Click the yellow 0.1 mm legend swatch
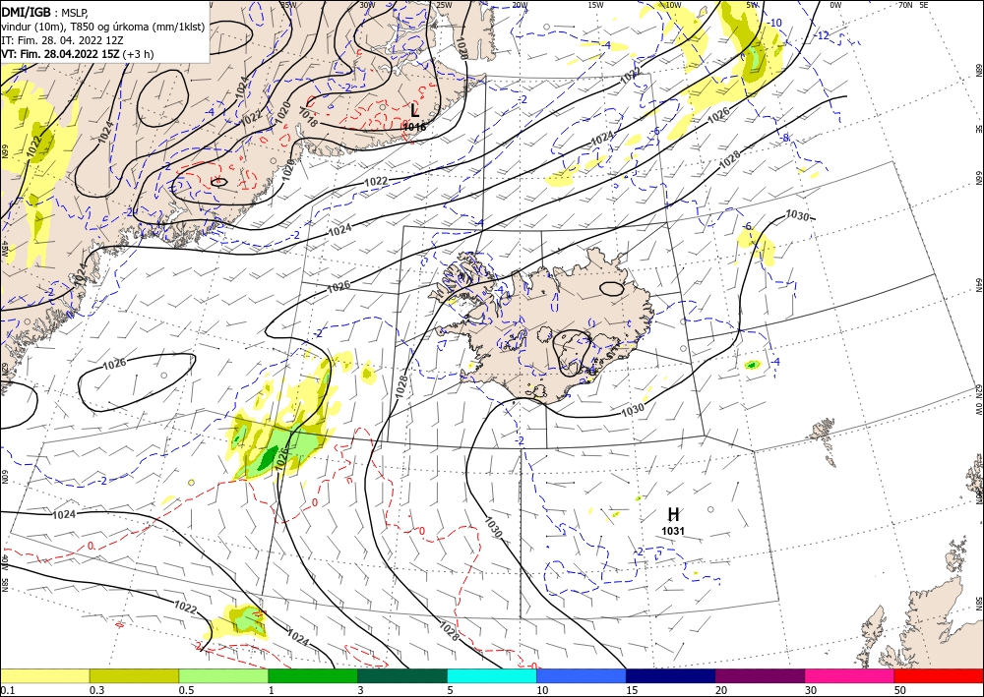Image resolution: width=984 pixels, height=697 pixels. (44, 675)
